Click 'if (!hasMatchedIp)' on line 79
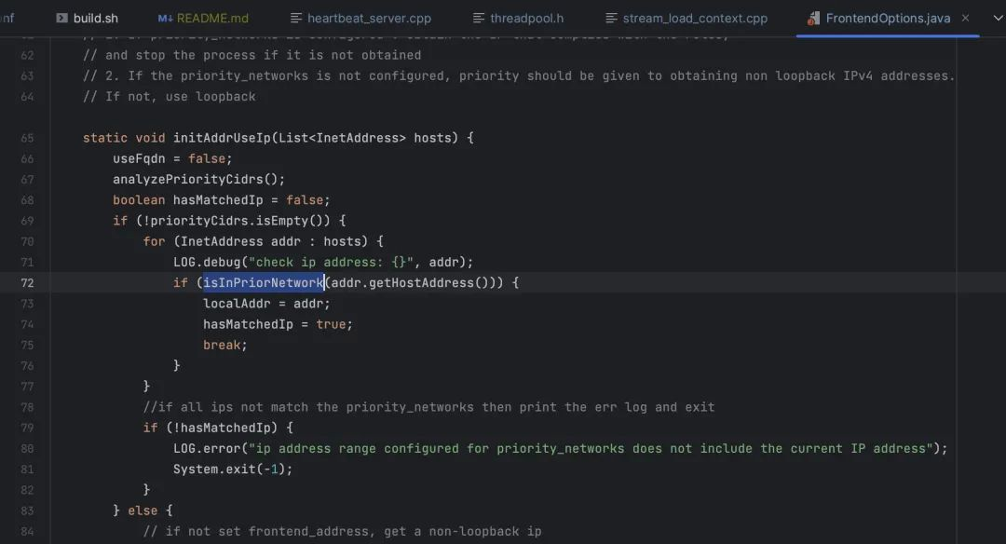This screenshot has height=544, width=1006. (218, 428)
